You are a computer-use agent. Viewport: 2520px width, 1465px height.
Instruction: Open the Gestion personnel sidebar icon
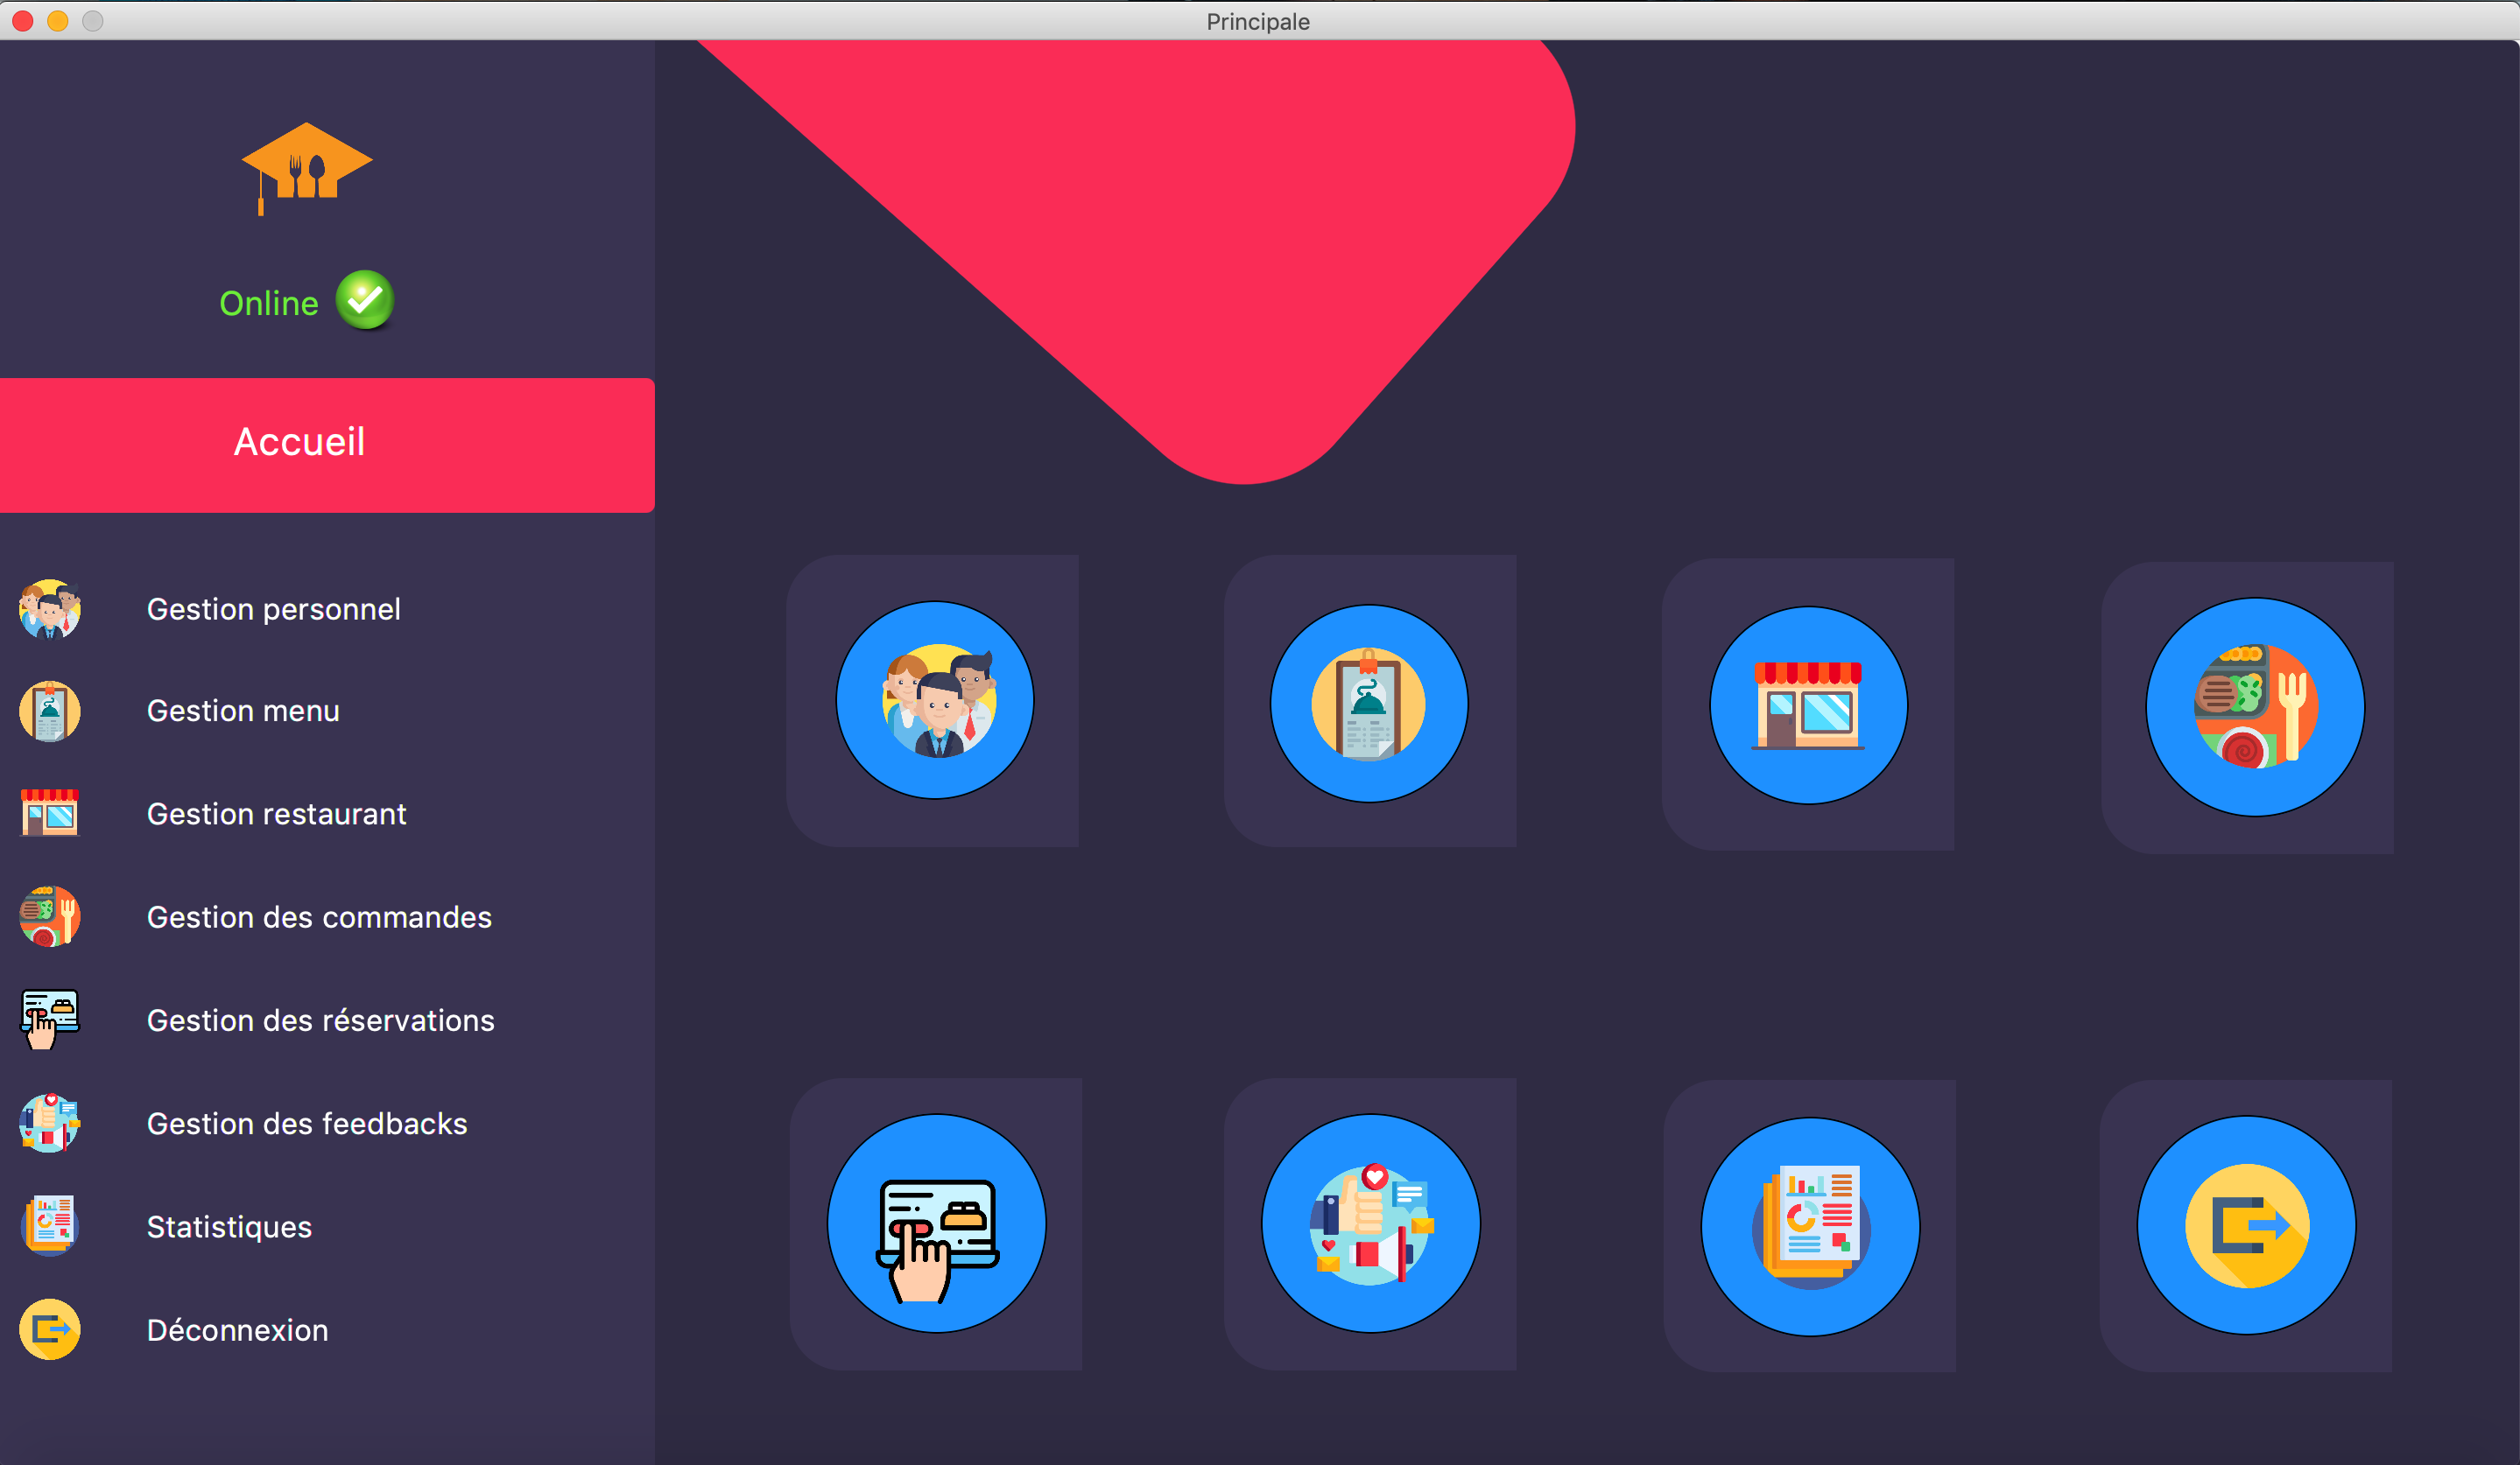[x=48, y=610]
